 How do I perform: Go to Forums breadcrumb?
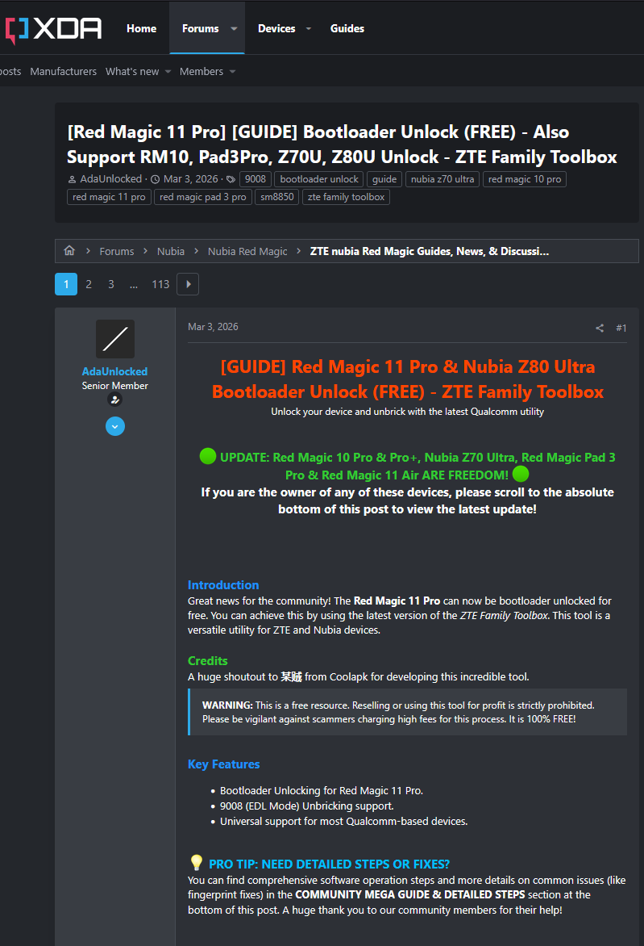(117, 251)
